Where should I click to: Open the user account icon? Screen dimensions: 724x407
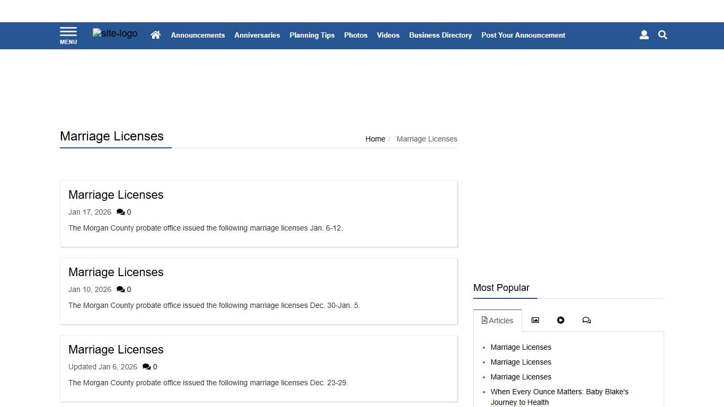644,35
